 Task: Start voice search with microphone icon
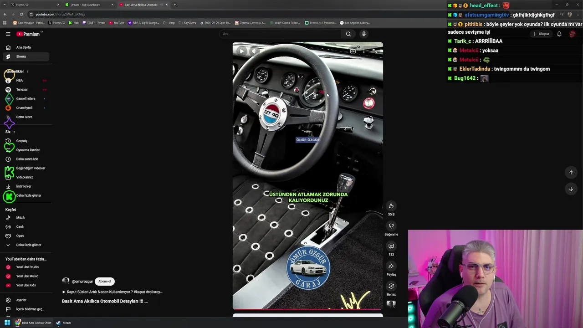(x=363, y=34)
